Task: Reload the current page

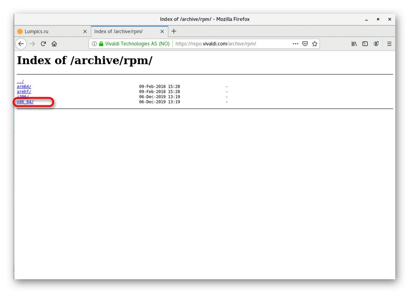Action: click(43, 44)
